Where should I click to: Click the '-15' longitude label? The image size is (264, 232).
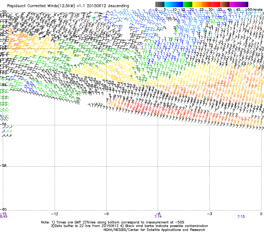(x=3, y=214)
